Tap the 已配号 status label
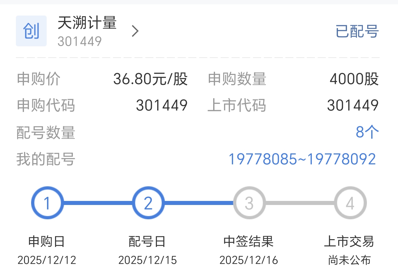This screenshot has height=279, width=398. point(357,31)
